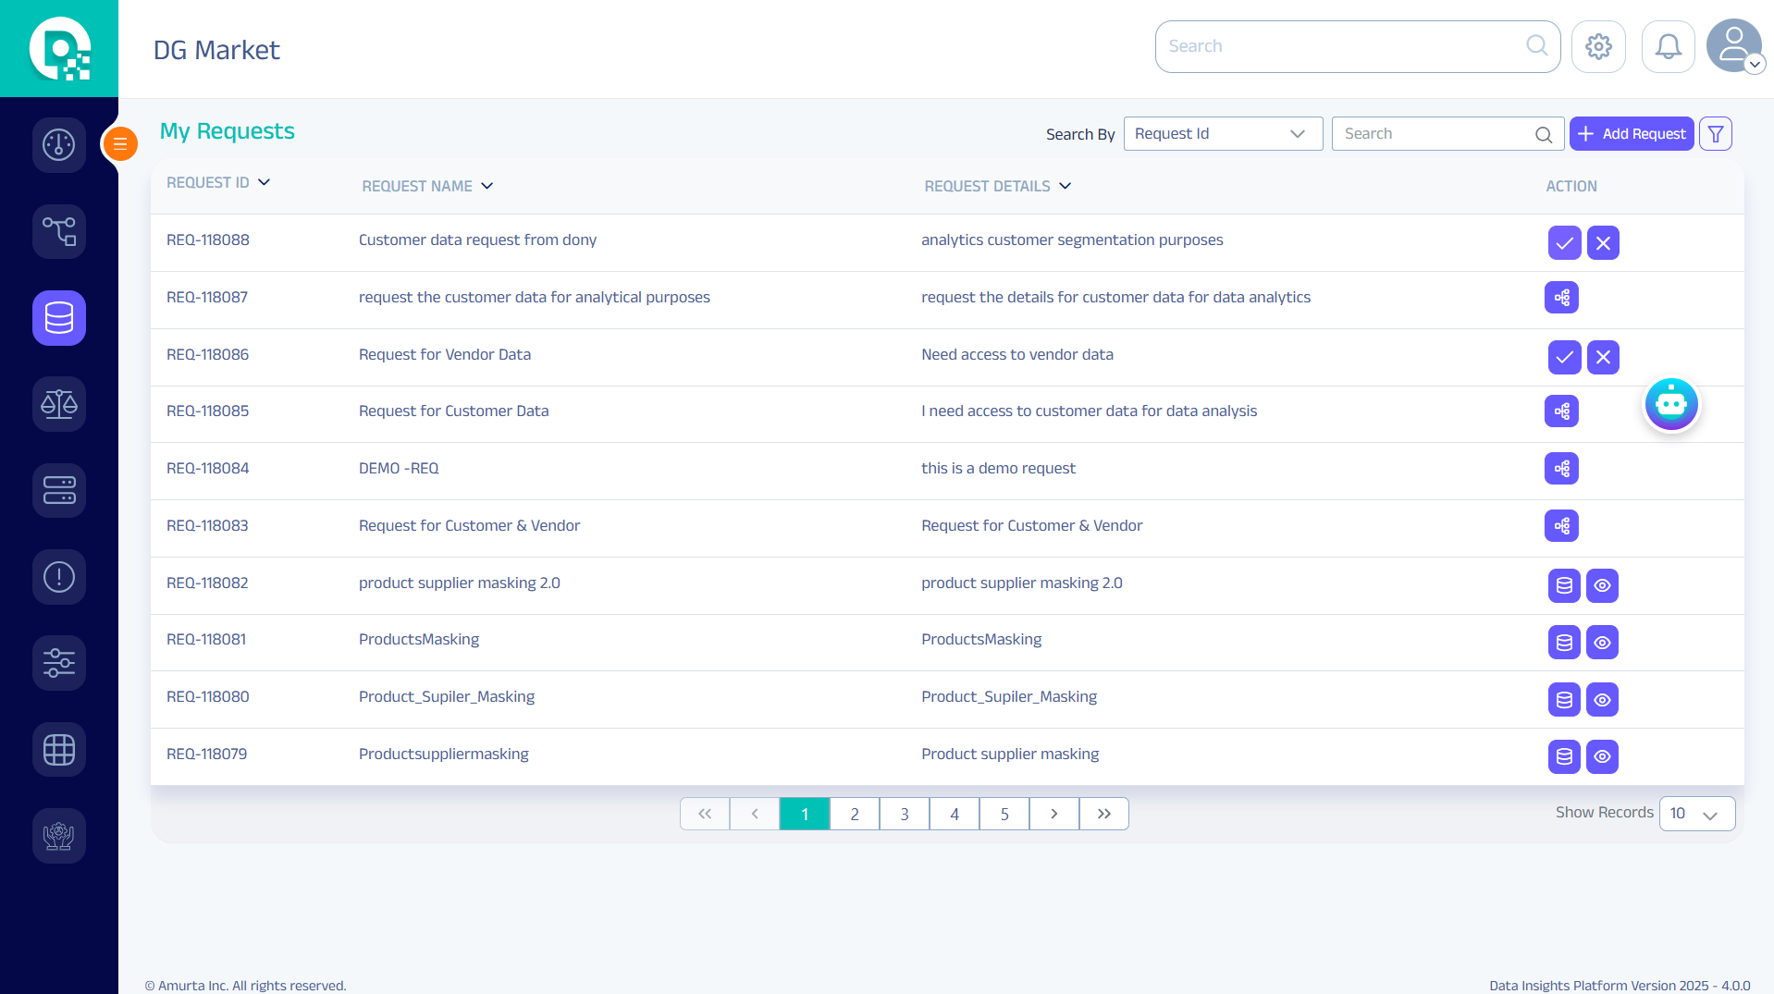Screen dimensions: 1774x994
Task: Click workflow icon for REQ-118087
Action: coord(1561,298)
